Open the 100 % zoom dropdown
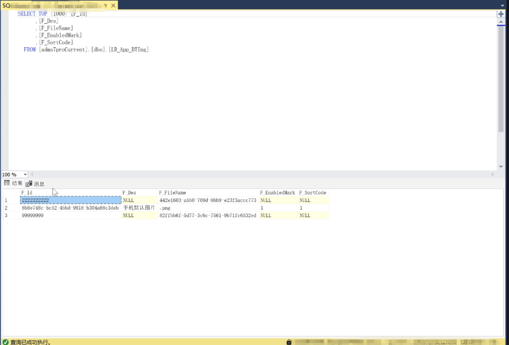This screenshot has height=345, width=509. tap(25, 175)
